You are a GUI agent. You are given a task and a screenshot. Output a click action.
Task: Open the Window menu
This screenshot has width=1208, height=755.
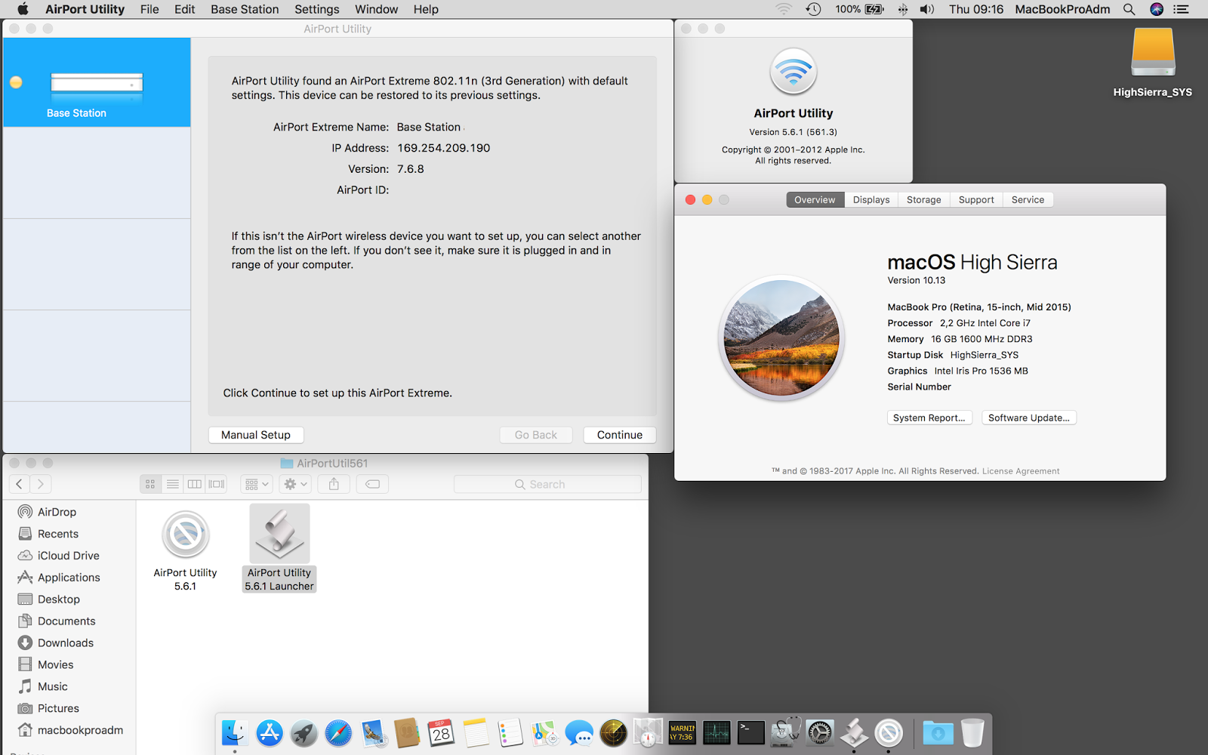(377, 9)
